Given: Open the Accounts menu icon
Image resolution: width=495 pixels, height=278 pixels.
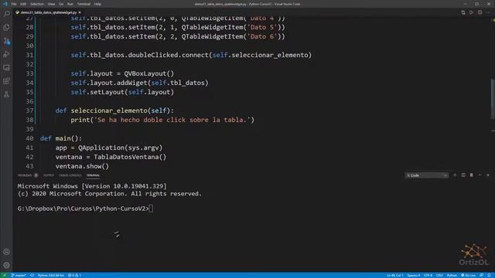Looking at the screenshot, I should [x=6, y=252].
